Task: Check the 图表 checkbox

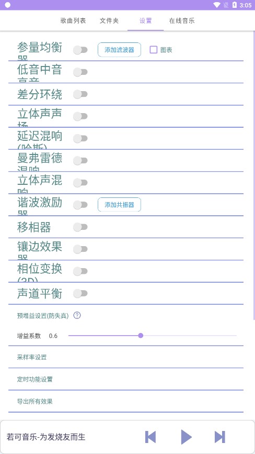Action: (153, 50)
